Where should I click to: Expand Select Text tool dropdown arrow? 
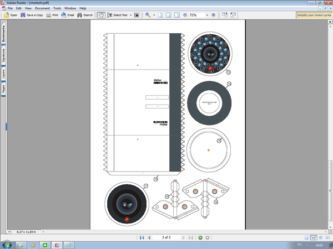click(x=130, y=15)
